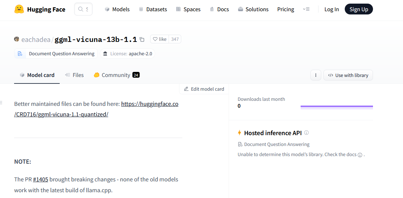The width and height of the screenshot is (403, 198).
Task: Click the info icon after 'Check the docs'
Action: (x=360, y=155)
